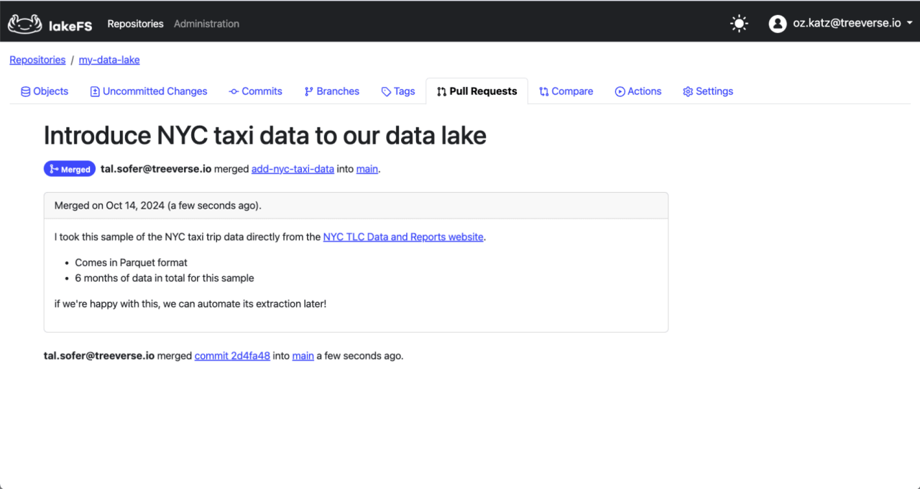Click the Tags tab icon
Image resolution: width=920 pixels, height=489 pixels.
tap(386, 92)
